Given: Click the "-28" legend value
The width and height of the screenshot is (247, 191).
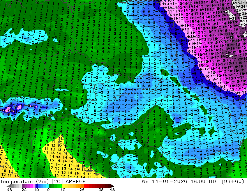Looking at the screenshot, I should tap(8, 189).
